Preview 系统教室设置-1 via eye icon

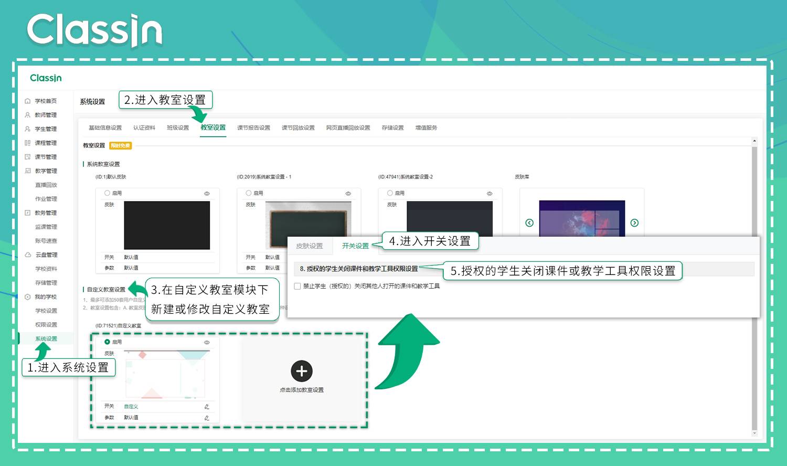click(x=348, y=194)
